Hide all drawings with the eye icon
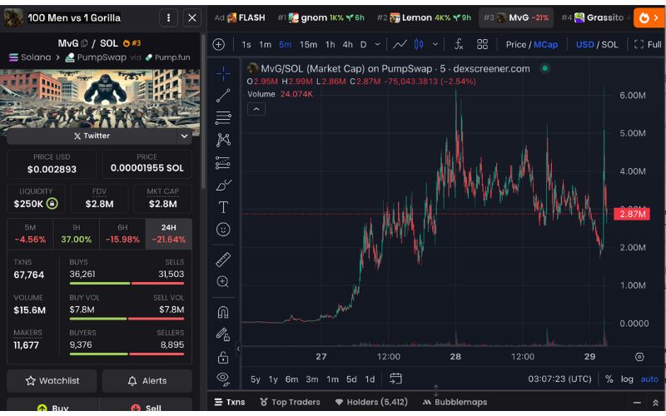 (223, 379)
